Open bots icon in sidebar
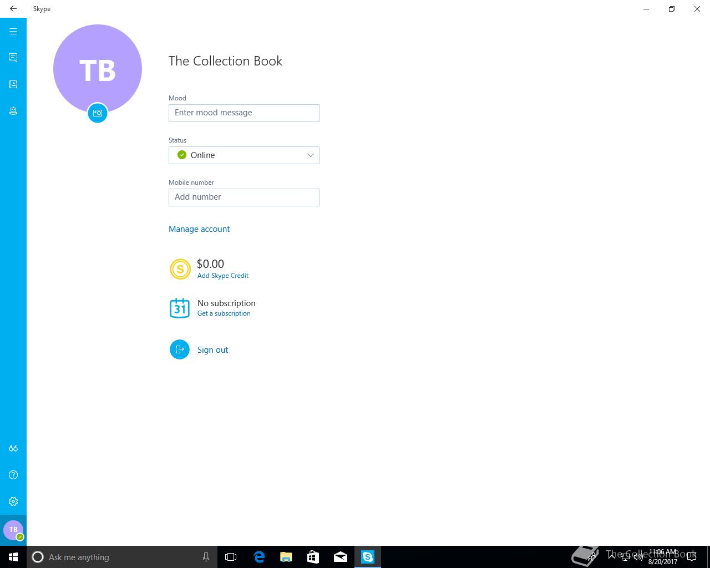The image size is (710, 568). click(13, 111)
